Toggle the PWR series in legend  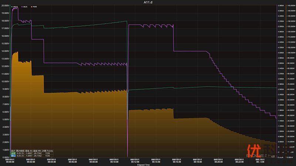[x=34, y=7]
